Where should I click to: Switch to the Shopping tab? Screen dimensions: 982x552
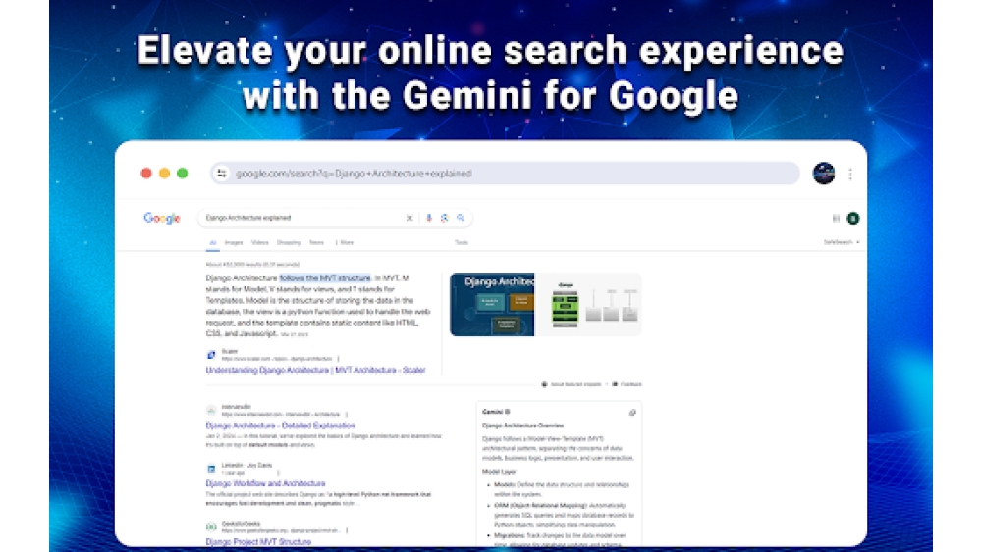289,242
